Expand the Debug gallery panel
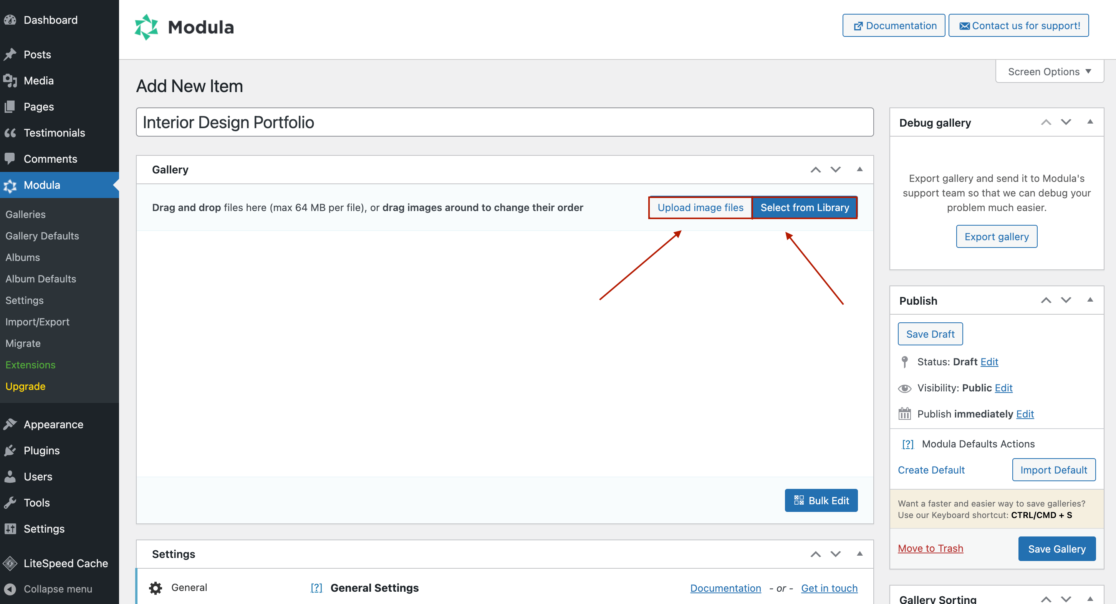1116x604 pixels. pos(1087,124)
